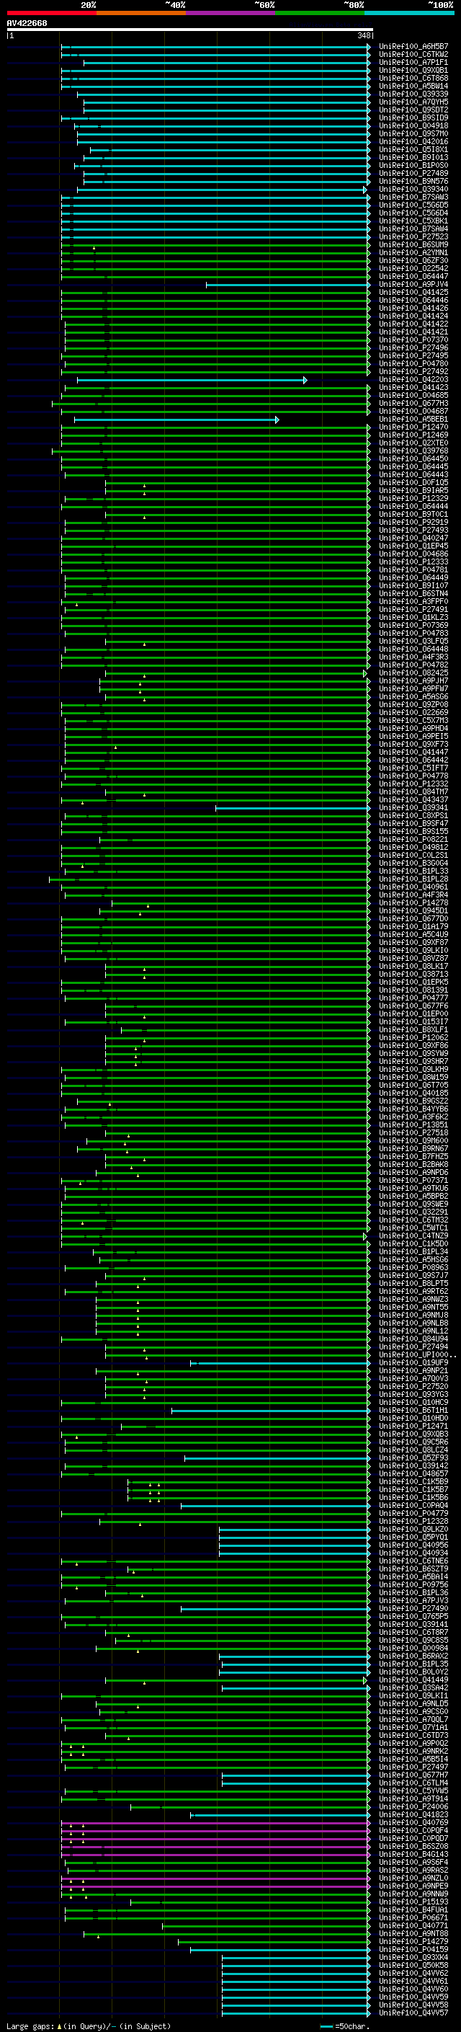Viewport: 461px width, 2032px height.
Task: Click the short cyan bar for UniRef100_Q42203
Action: pos(192,379)
